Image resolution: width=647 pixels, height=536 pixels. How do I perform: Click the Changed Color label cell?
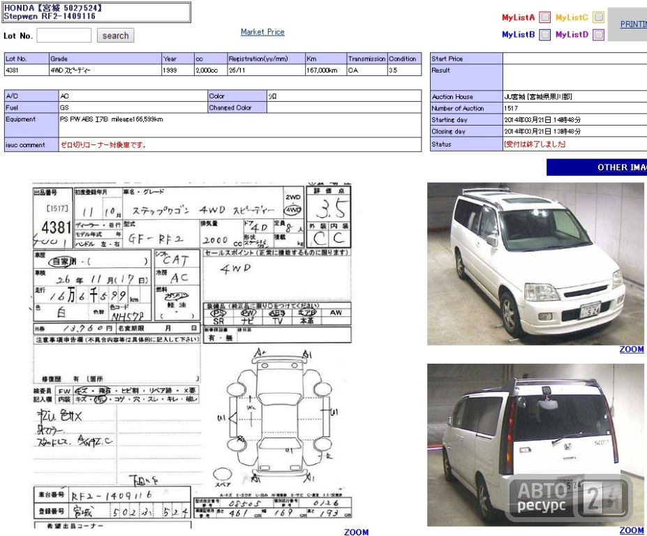[x=237, y=107]
